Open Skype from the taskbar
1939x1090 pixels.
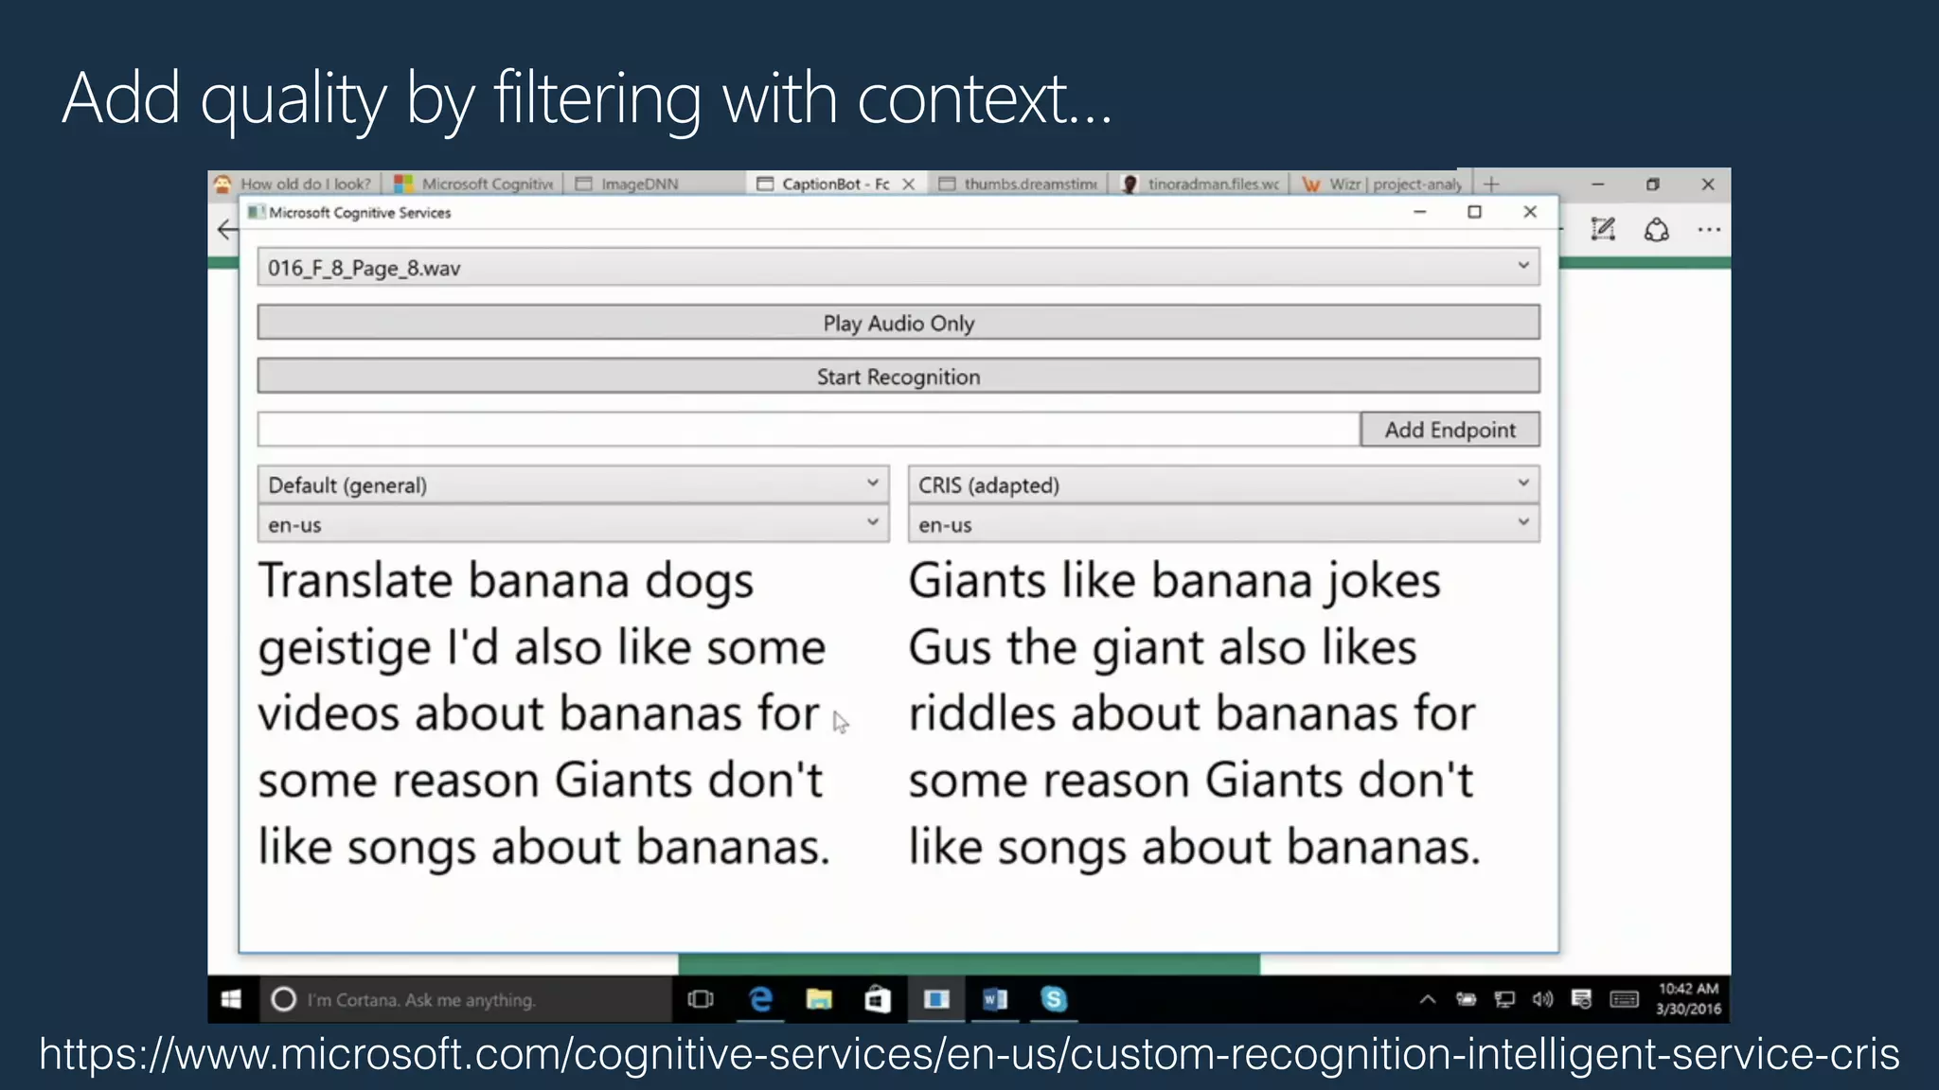(1054, 999)
